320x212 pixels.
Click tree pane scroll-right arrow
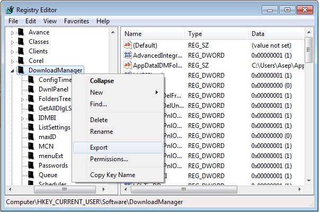tap(104, 189)
